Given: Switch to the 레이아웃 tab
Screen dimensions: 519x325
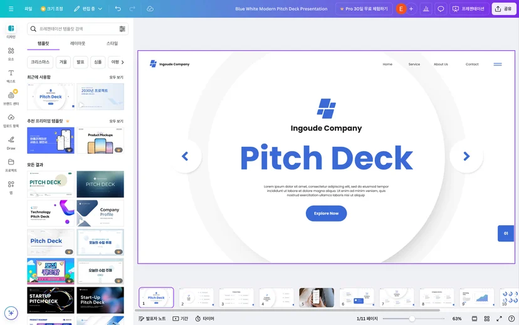Looking at the screenshot, I should pos(78,43).
